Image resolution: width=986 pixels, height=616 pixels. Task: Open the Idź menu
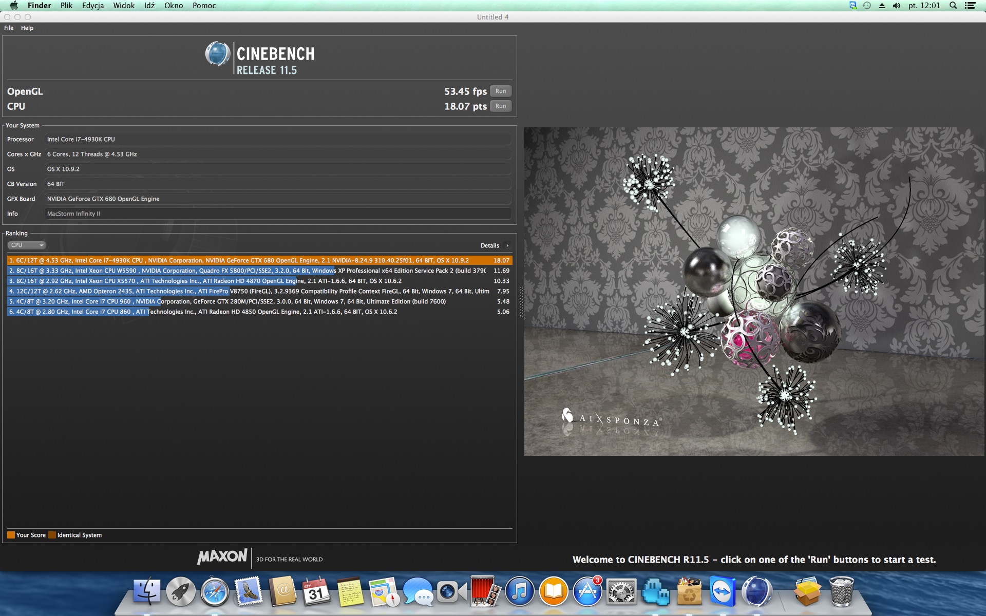(149, 6)
